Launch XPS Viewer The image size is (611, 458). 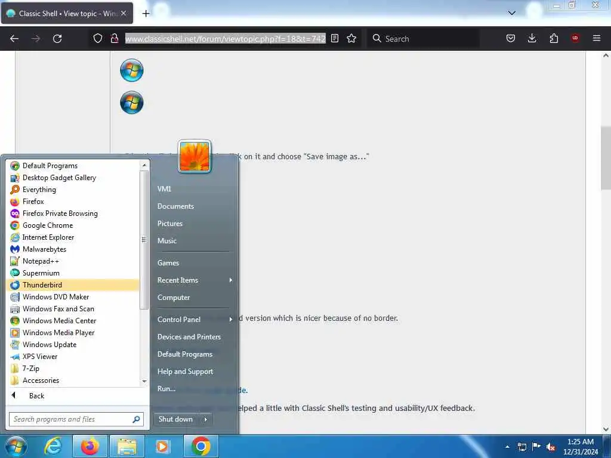coord(73,357)
